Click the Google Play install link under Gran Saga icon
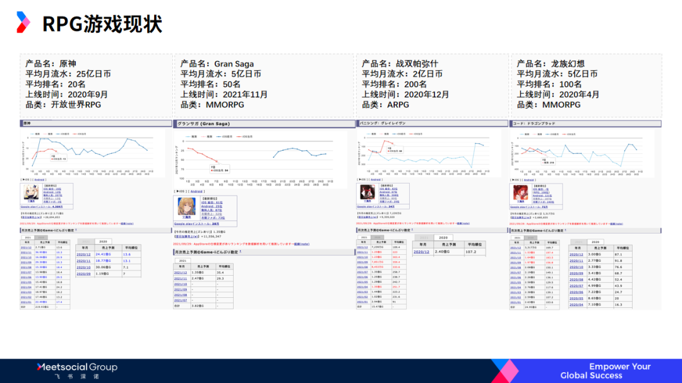Viewport: 682px width, 383px height. click(x=196, y=224)
